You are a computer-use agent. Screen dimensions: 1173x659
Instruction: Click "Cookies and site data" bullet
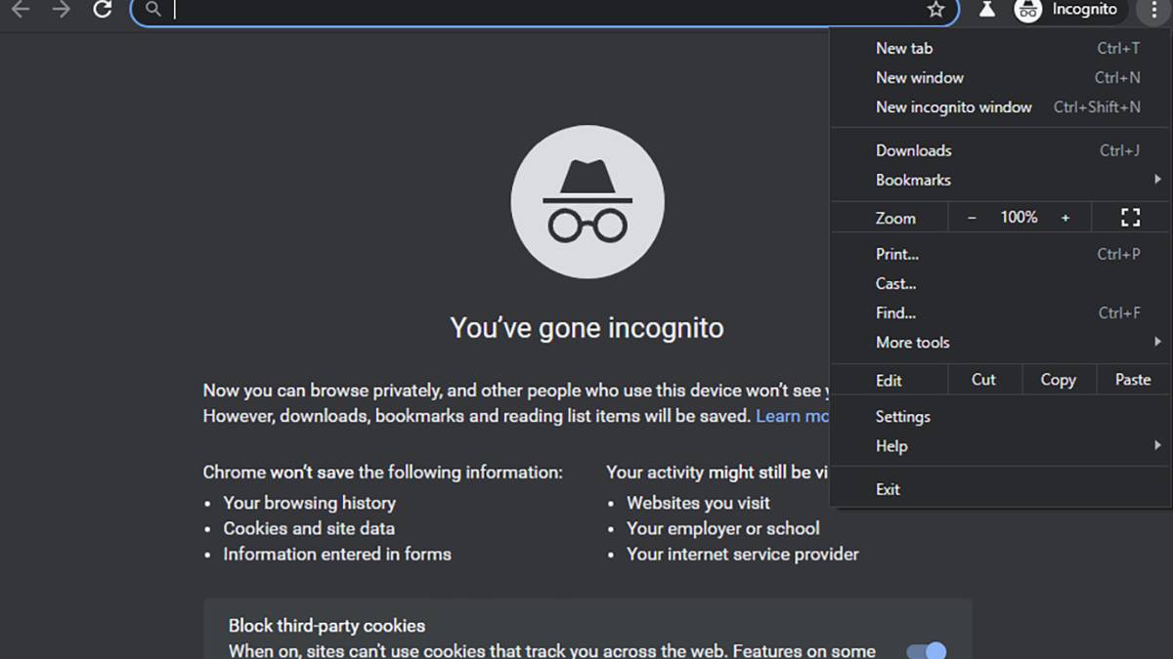(x=309, y=528)
